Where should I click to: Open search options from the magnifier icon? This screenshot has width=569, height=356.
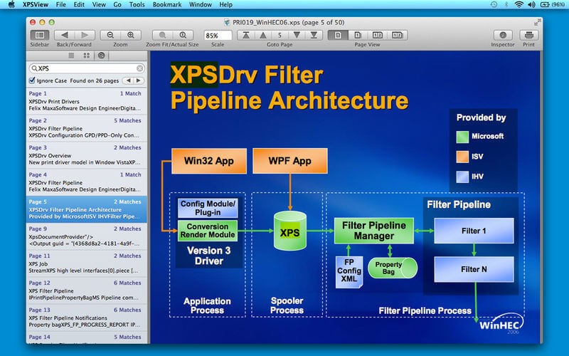click(33, 68)
